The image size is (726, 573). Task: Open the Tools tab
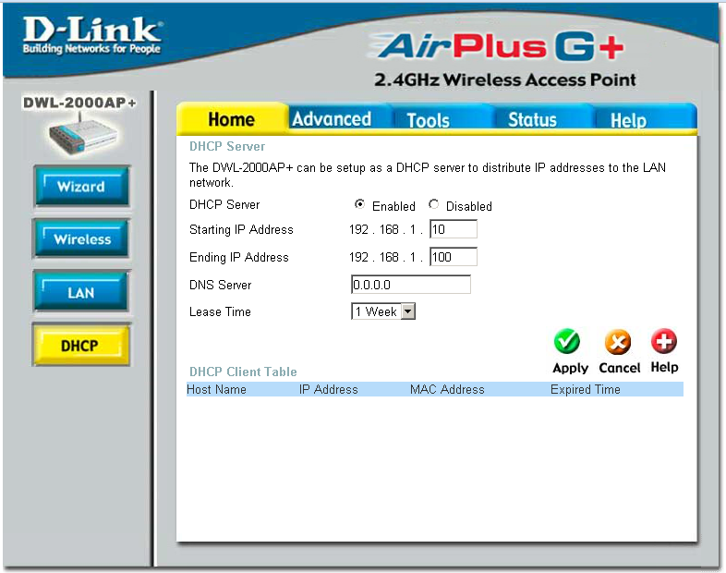click(x=428, y=120)
